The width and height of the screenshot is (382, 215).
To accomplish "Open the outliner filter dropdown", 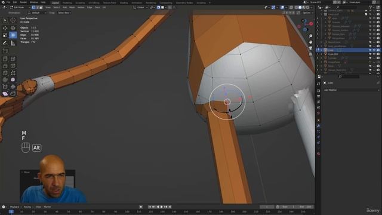I will [372, 8].
